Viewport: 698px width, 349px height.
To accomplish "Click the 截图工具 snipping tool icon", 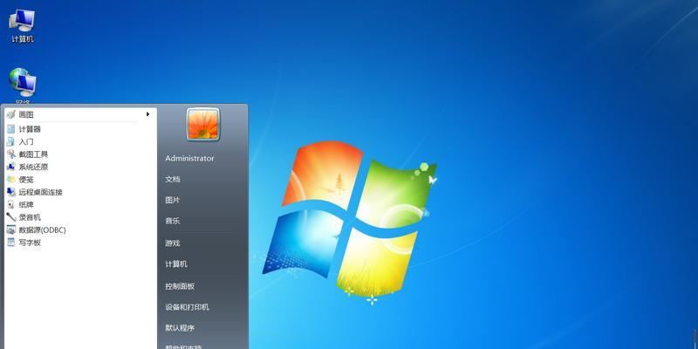I will tap(11, 154).
